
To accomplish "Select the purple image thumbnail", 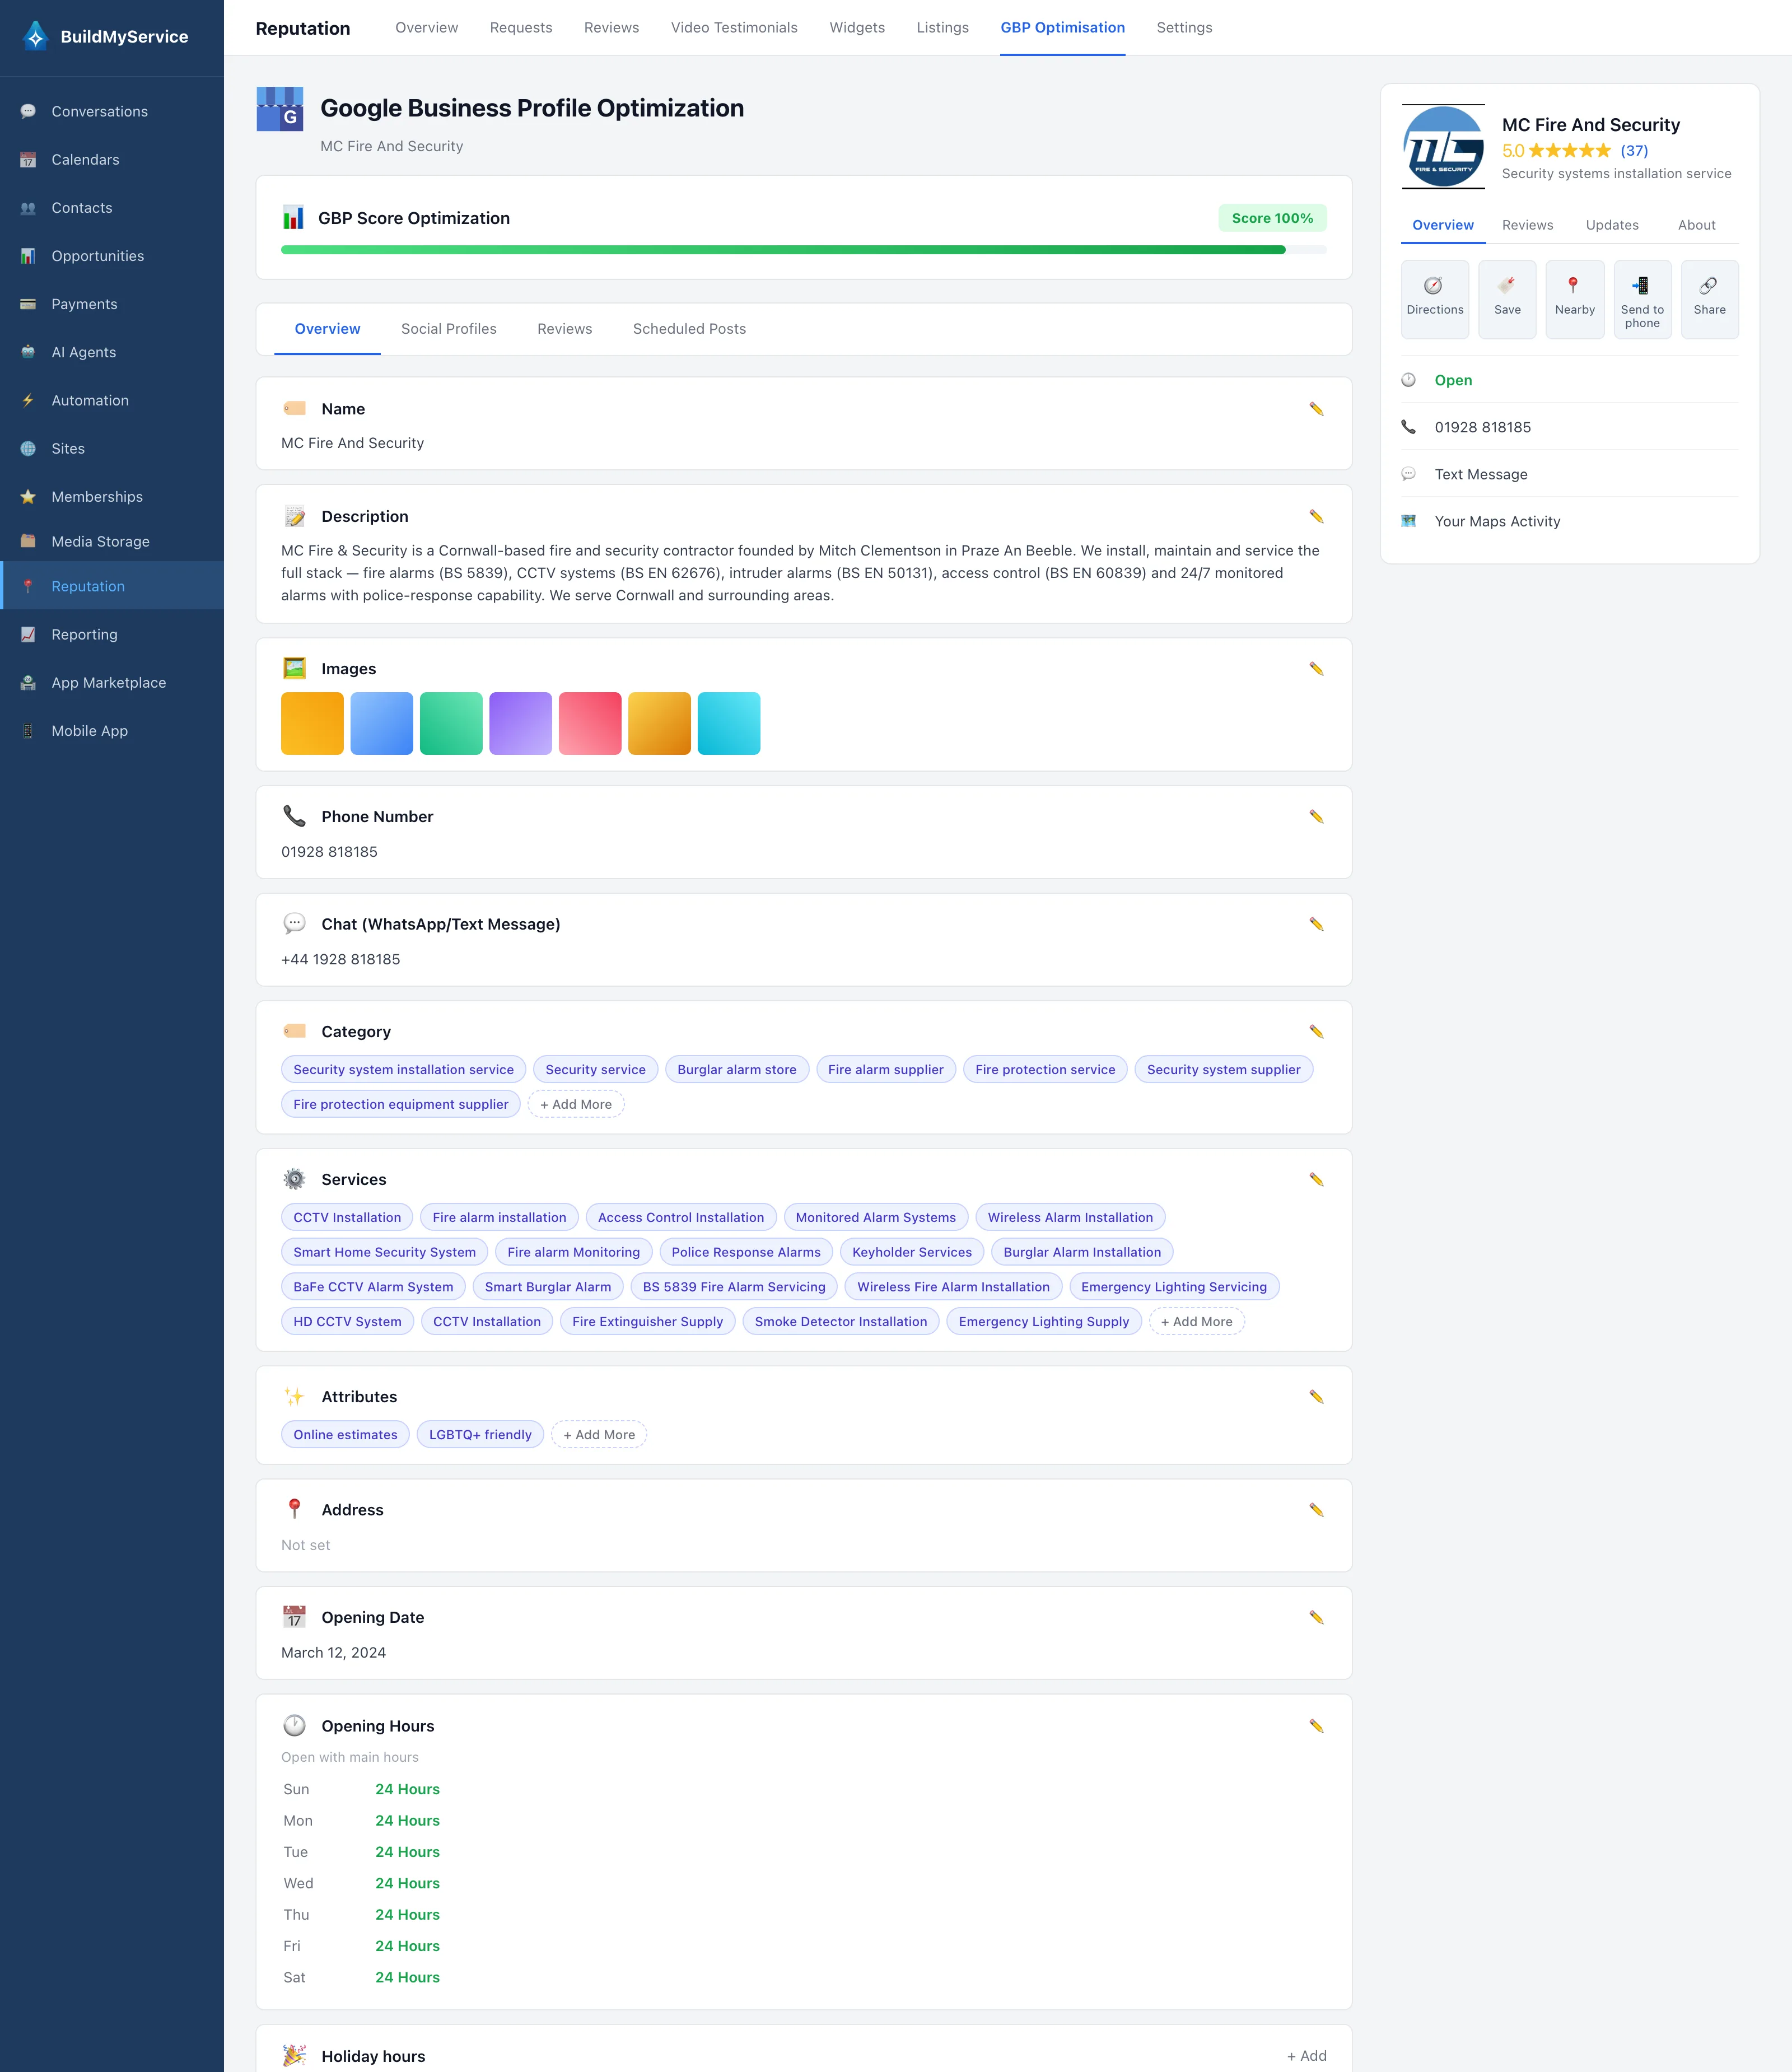I will pyautogui.click(x=520, y=723).
